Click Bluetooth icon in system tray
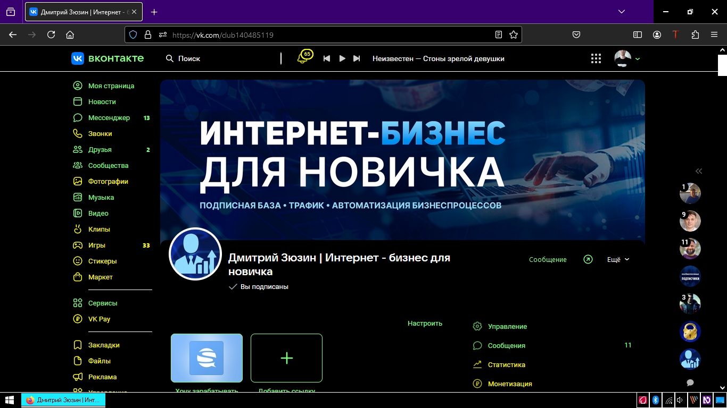 point(656,400)
